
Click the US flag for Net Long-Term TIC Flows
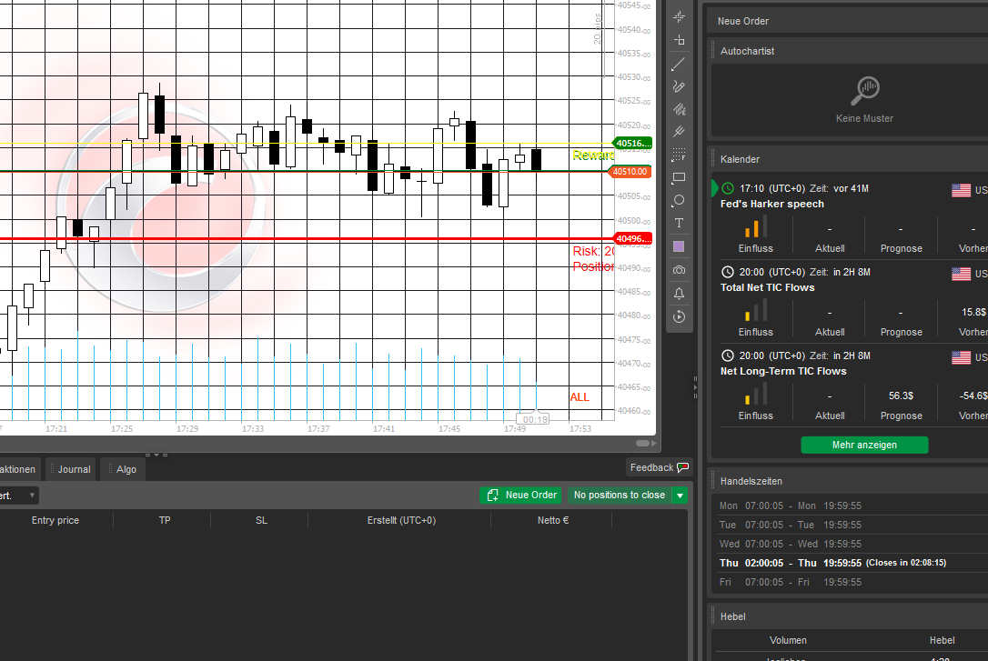coord(961,357)
